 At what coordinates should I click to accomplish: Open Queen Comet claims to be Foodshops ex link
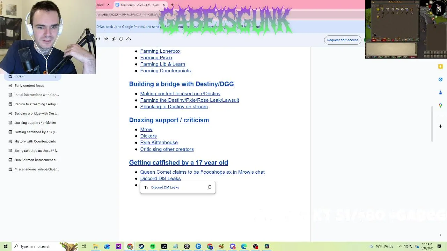coord(203,172)
